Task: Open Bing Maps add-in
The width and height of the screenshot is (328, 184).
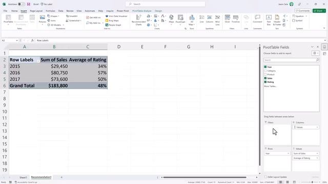Action: click(x=112, y=20)
